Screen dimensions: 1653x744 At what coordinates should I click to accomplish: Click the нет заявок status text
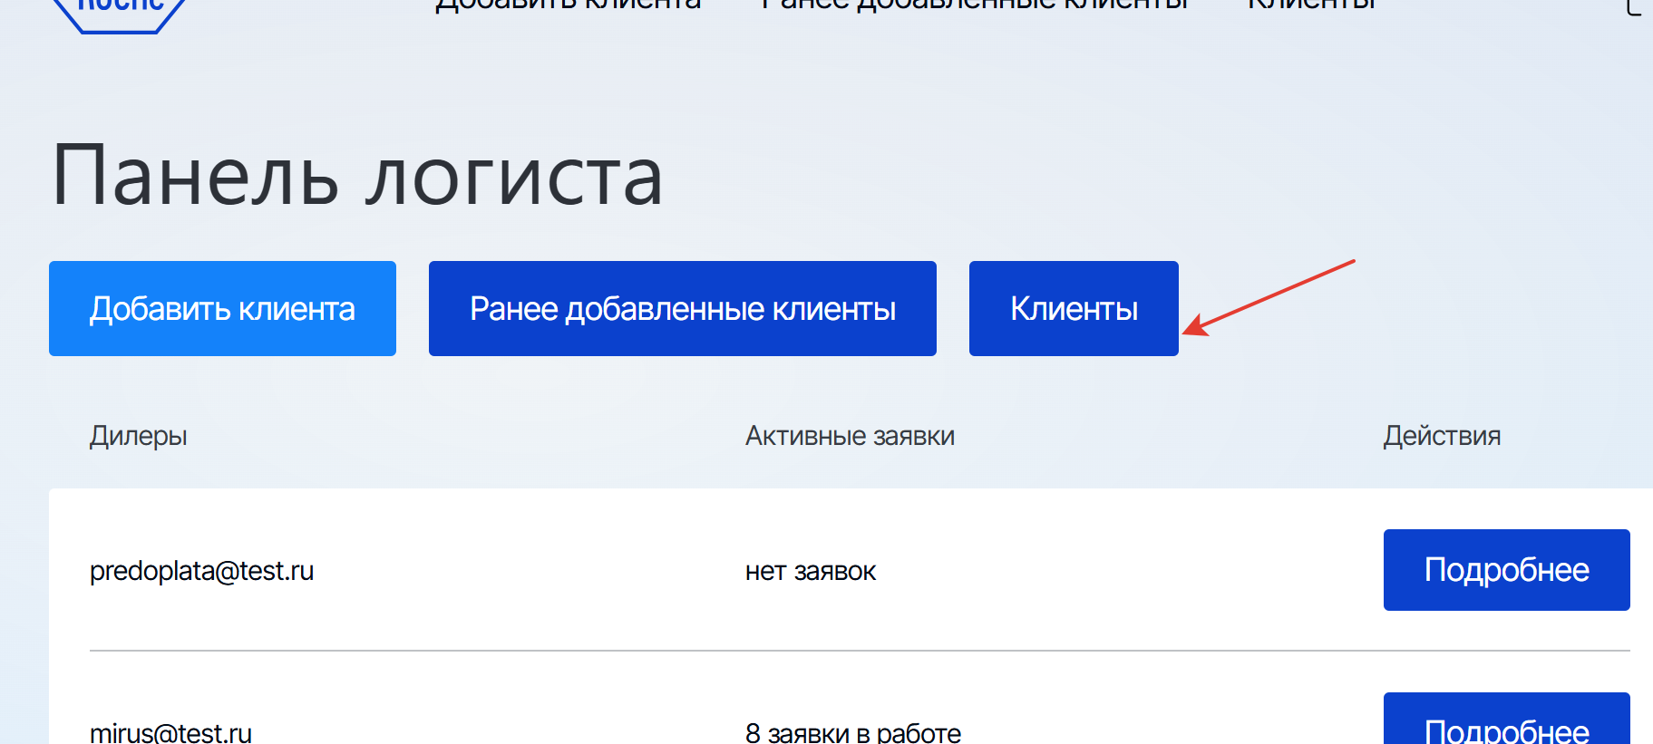[811, 572]
